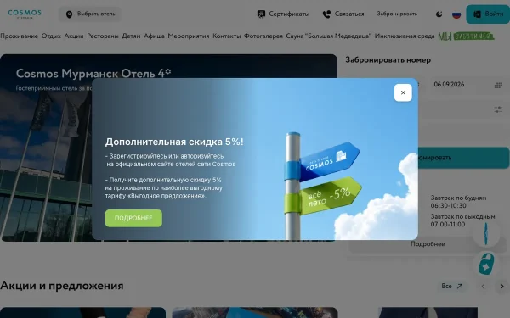Close the discount popup with X
This screenshot has width=510, height=318.
point(403,92)
